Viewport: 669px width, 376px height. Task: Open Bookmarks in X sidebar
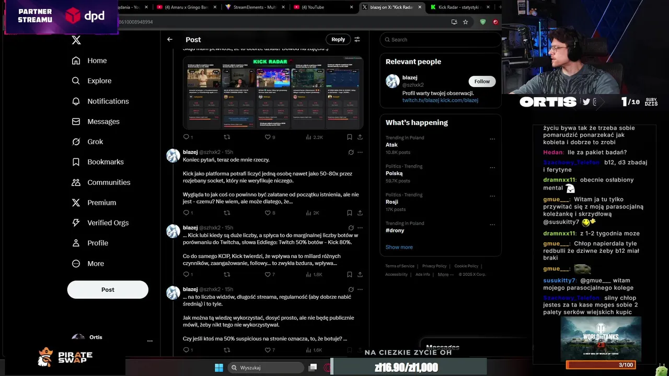click(98, 162)
